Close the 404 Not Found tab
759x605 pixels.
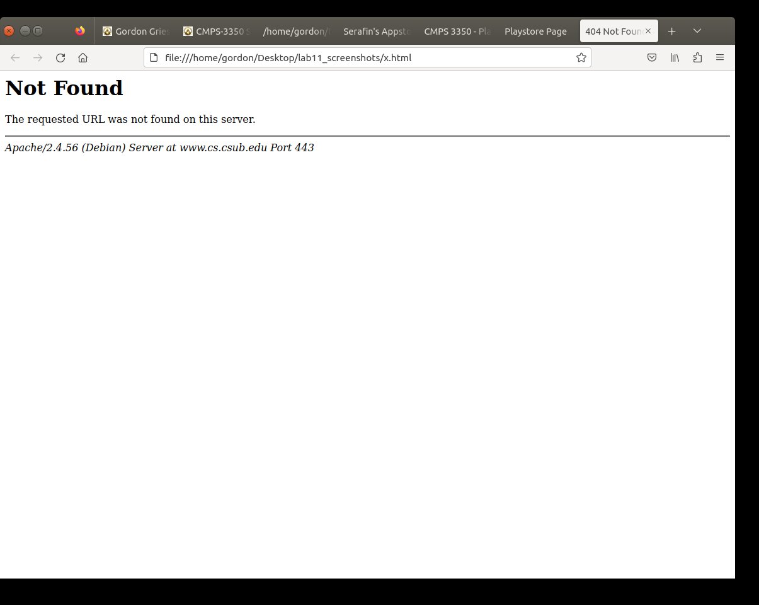pos(648,31)
